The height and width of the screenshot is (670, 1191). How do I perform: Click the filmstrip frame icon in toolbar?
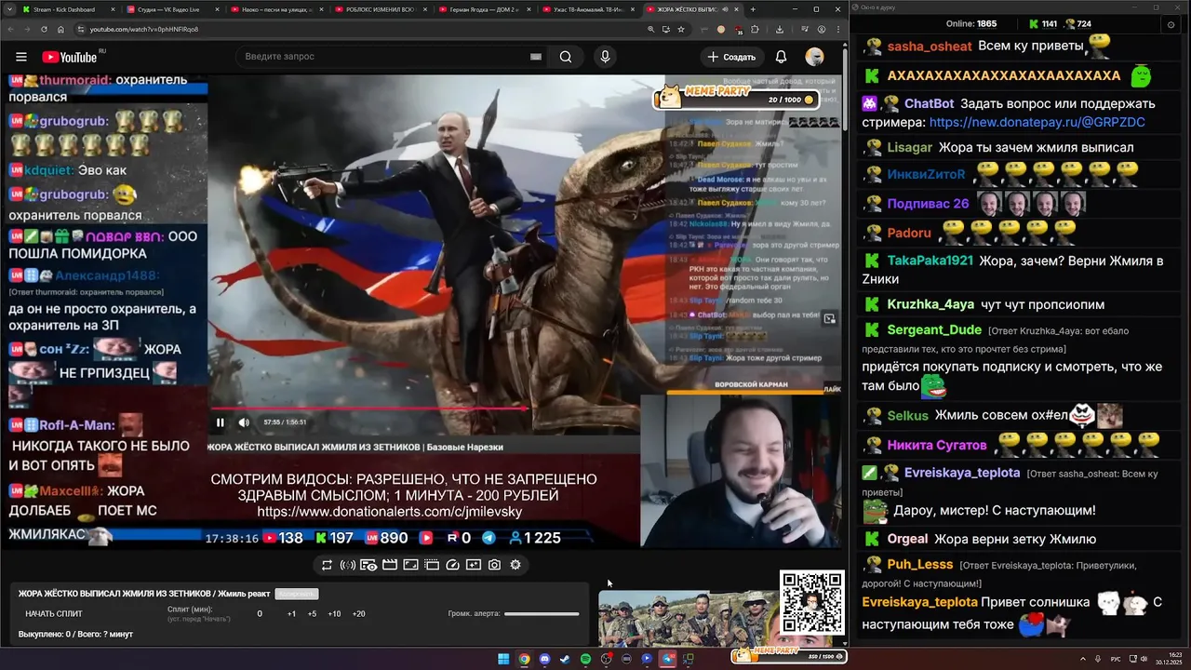click(432, 565)
